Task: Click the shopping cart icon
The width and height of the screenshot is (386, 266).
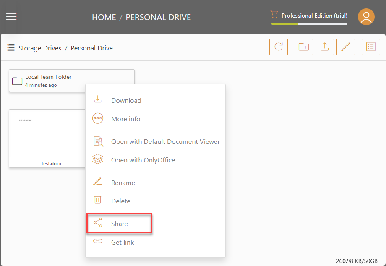Action: click(x=274, y=14)
